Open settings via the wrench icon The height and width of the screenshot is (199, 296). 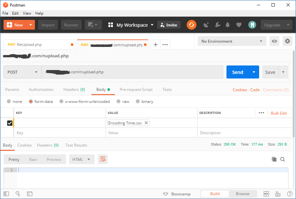[x=217, y=25]
